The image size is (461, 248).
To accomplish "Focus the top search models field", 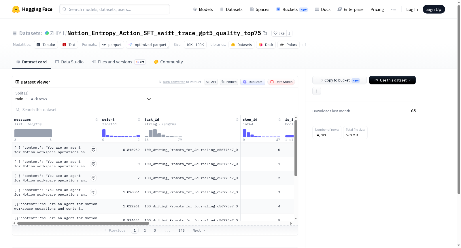I will pyautogui.click(x=115, y=9).
